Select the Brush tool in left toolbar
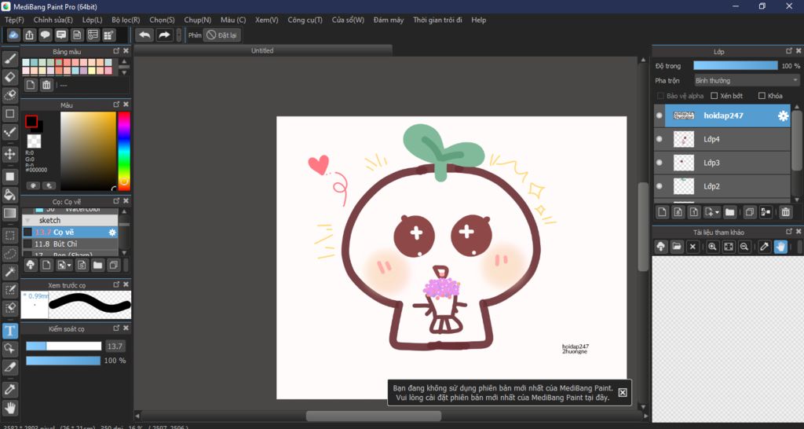 point(10,58)
